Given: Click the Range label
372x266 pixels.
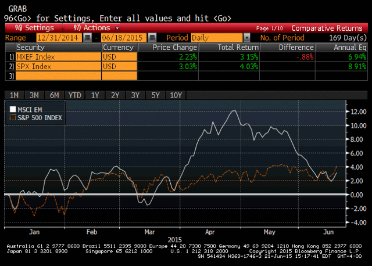Looking at the screenshot, I should [x=16, y=38].
